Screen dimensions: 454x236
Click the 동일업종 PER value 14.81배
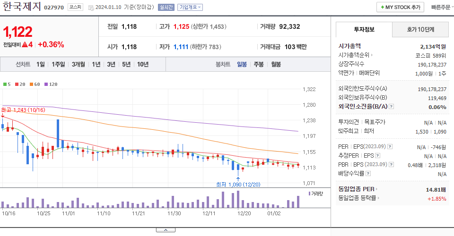click(x=436, y=190)
